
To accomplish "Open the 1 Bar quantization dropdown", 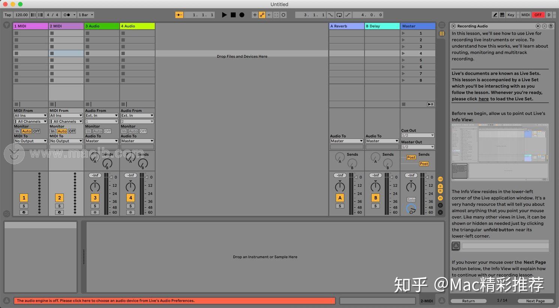I will click(x=85, y=15).
